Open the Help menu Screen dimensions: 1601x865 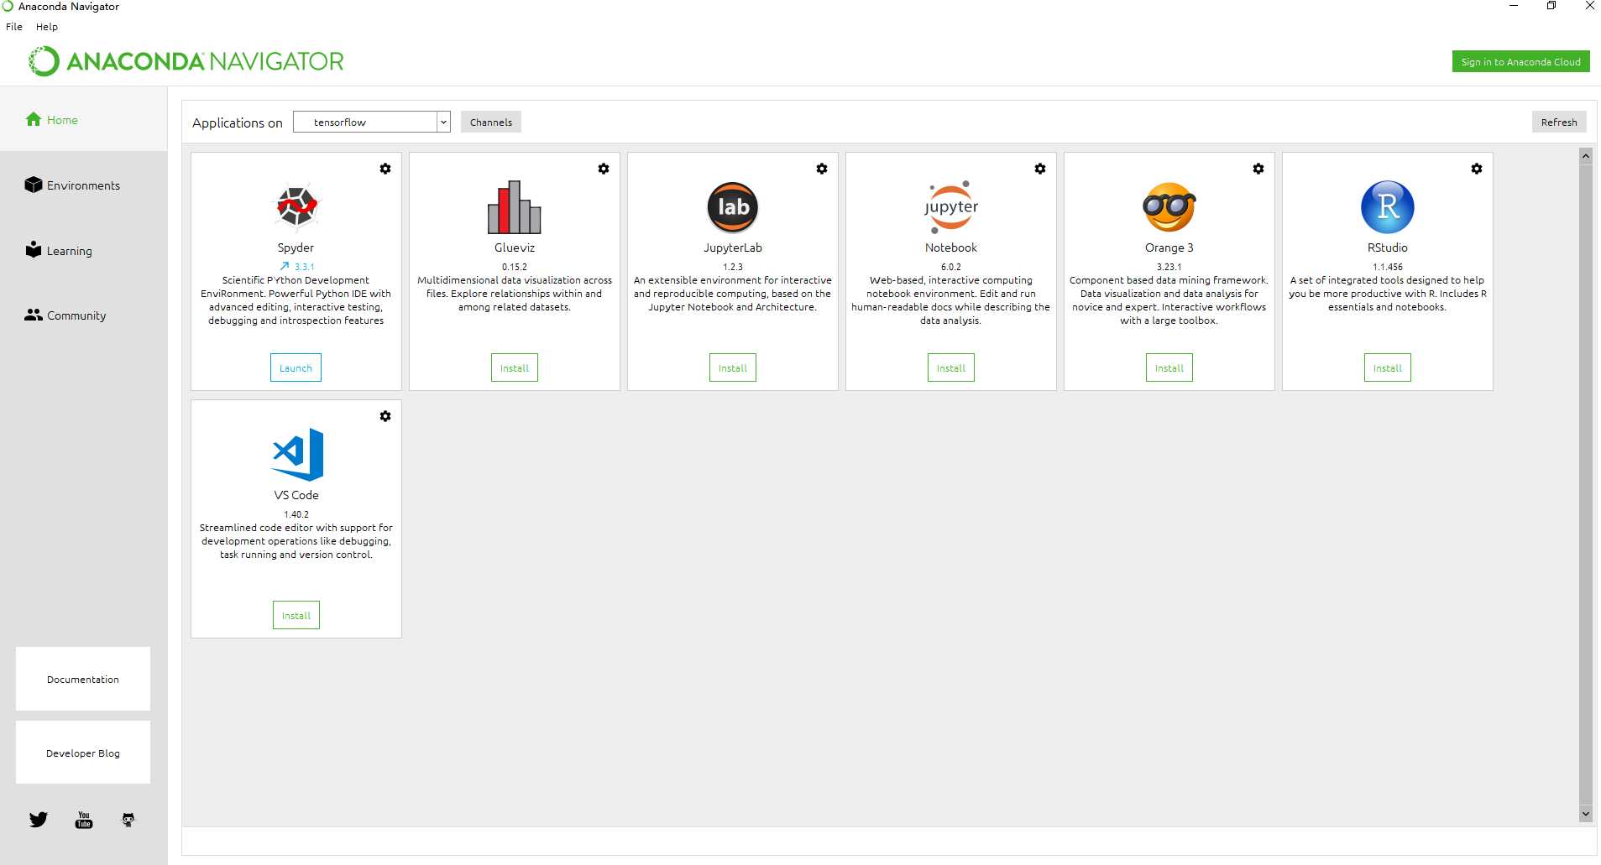(47, 27)
